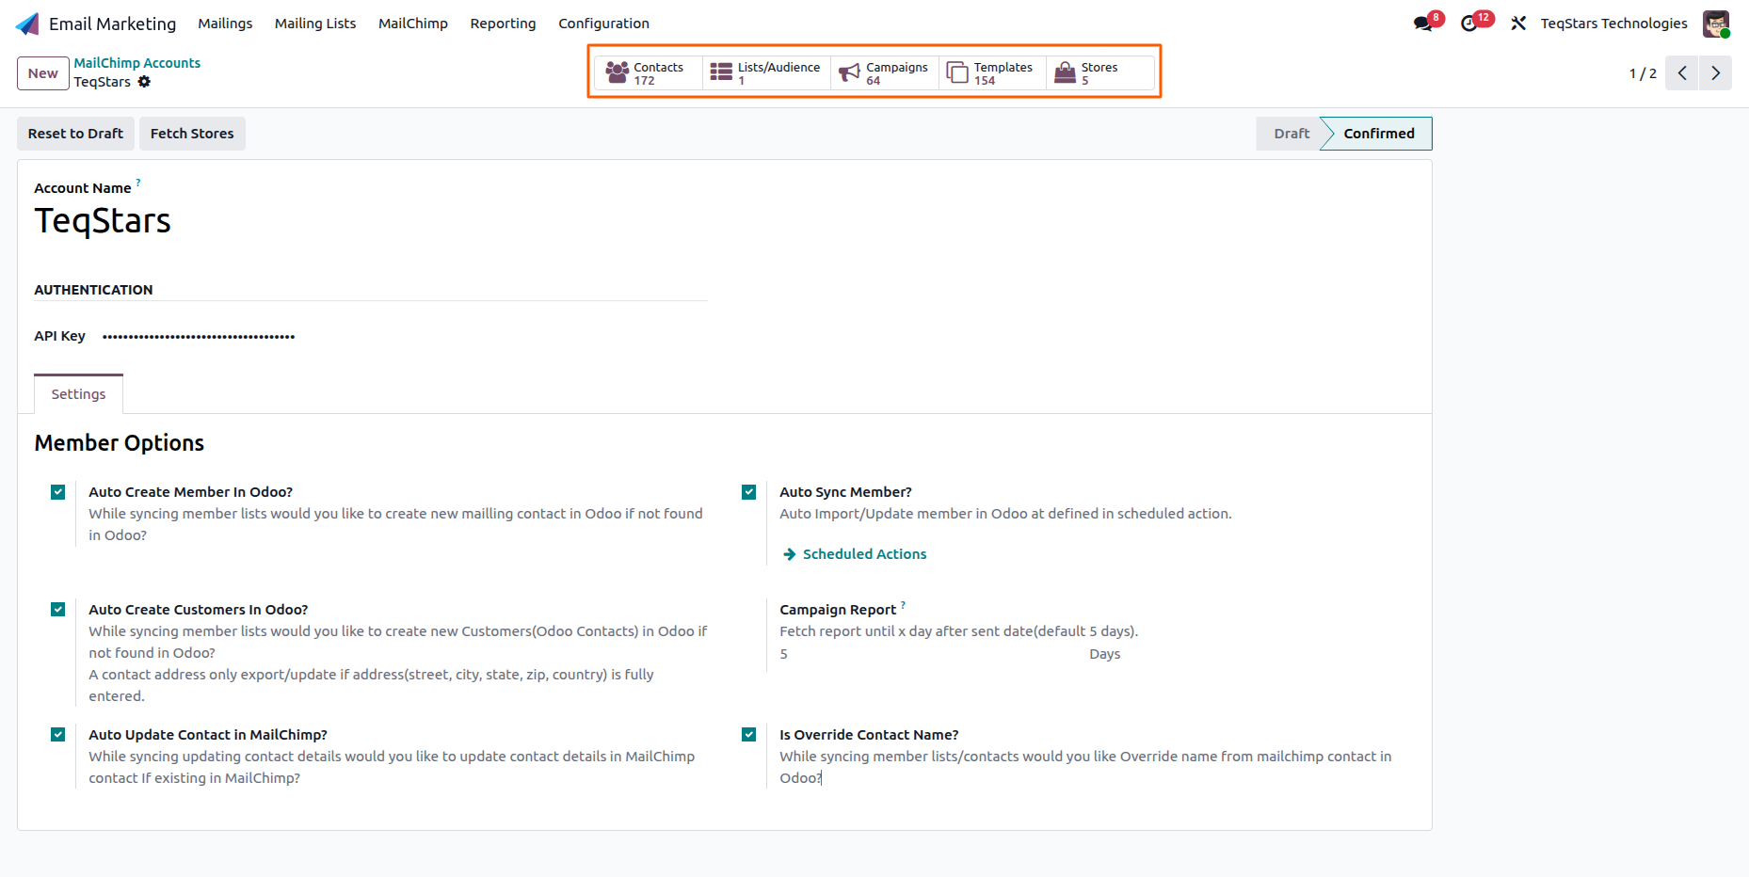Click the record pager 1 / 2
The width and height of the screenshot is (1749, 877).
click(x=1643, y=73)
